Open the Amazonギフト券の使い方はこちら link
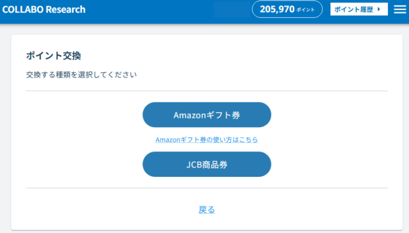 pyautogui.click(x=206, y=140)
